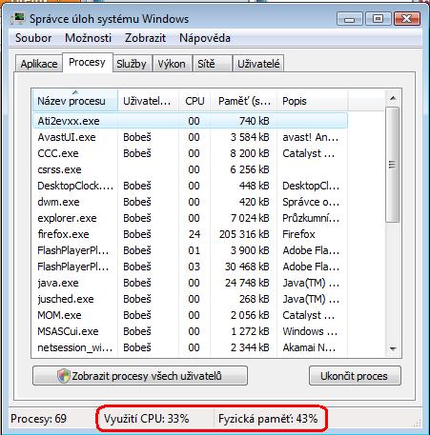430x435 pixels.
Task: Sort by Paměť column header
Action: point(244,101)
